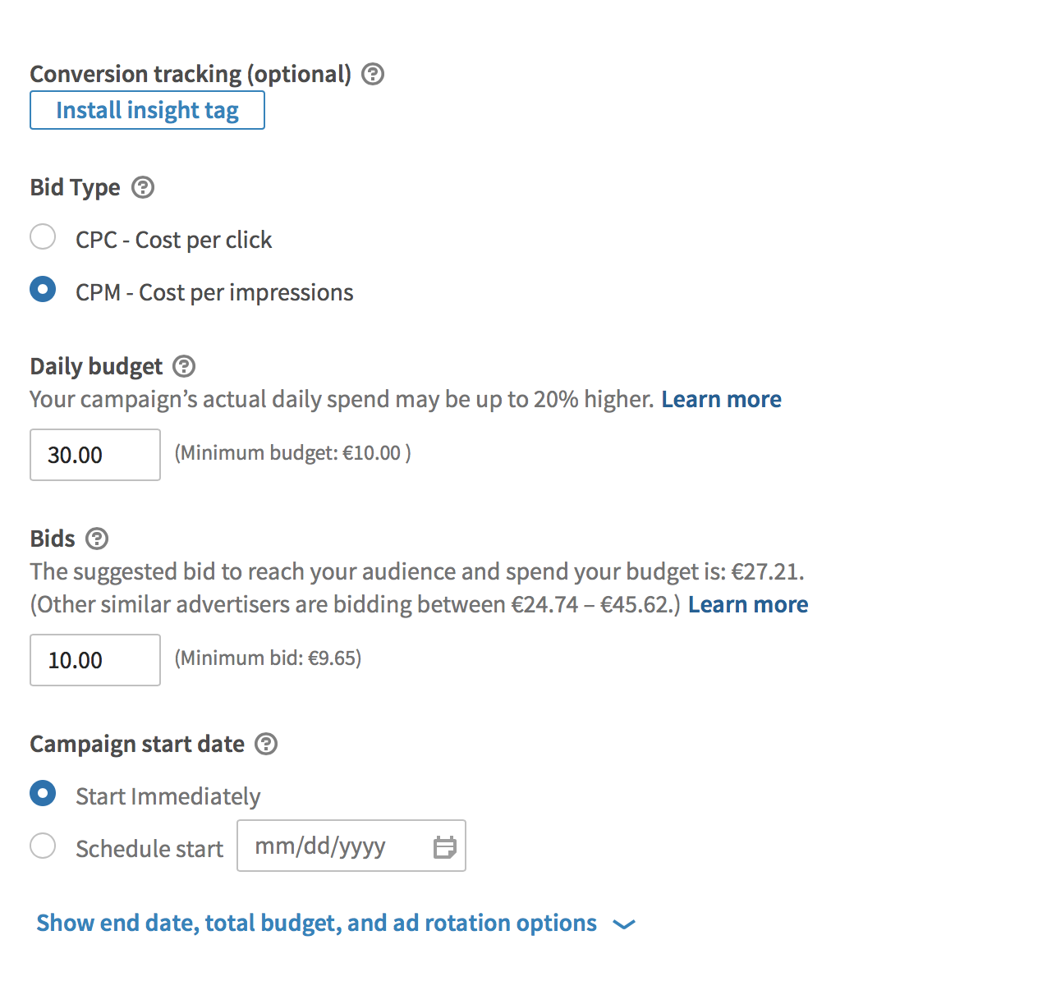Screen dimensions: 1056x995
Task: Open Learn more link about bidding
Action: pyautogui.click(x=747, y=604)
